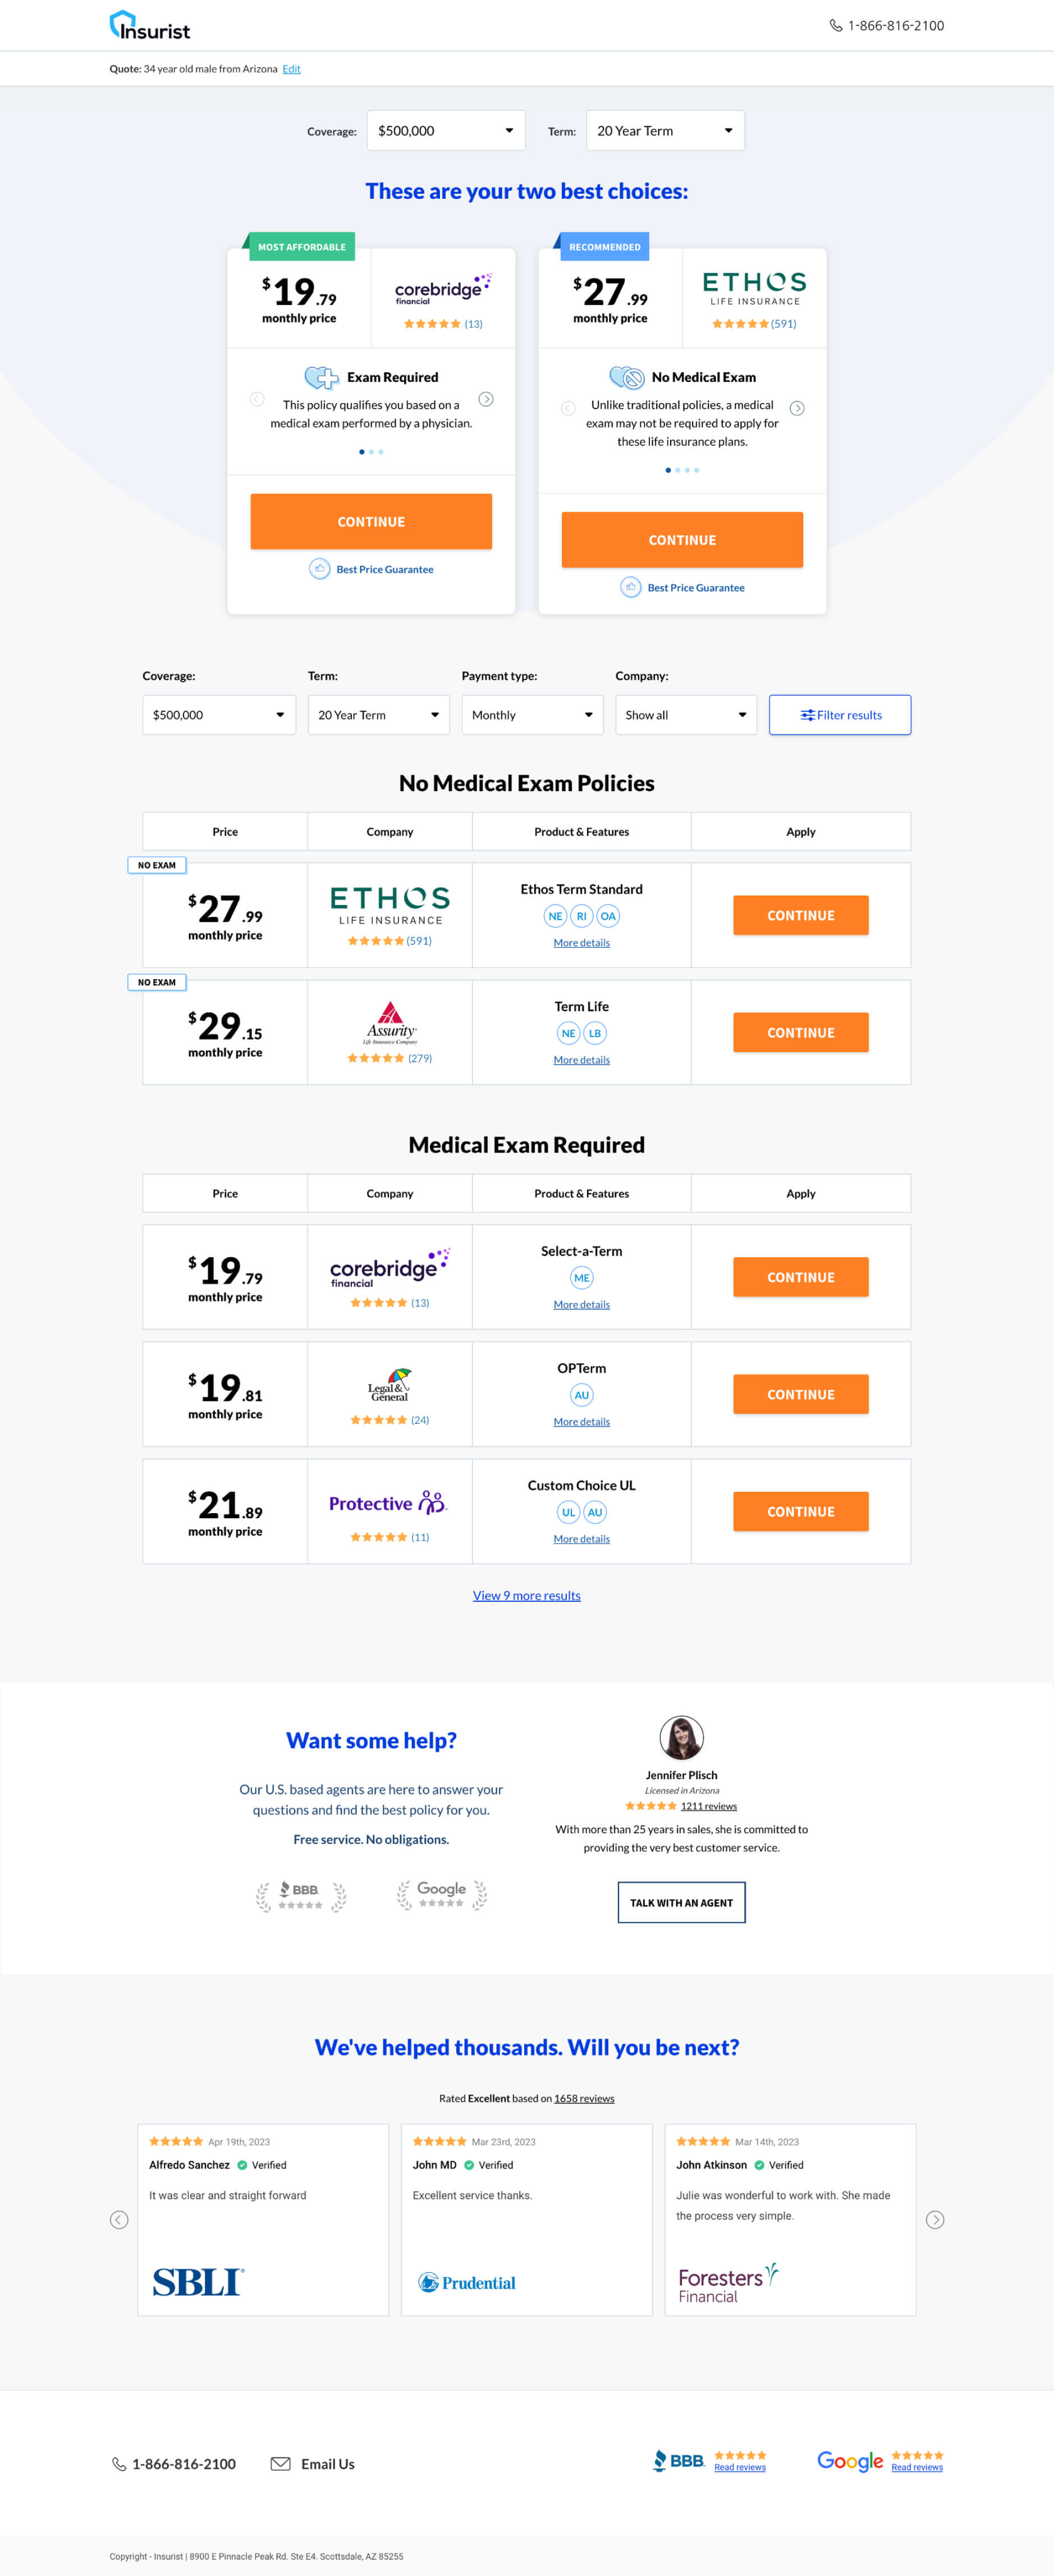Click the phone icon in header
Image resolution: width=1054 pixels, height=2576 pixels.
835,25
